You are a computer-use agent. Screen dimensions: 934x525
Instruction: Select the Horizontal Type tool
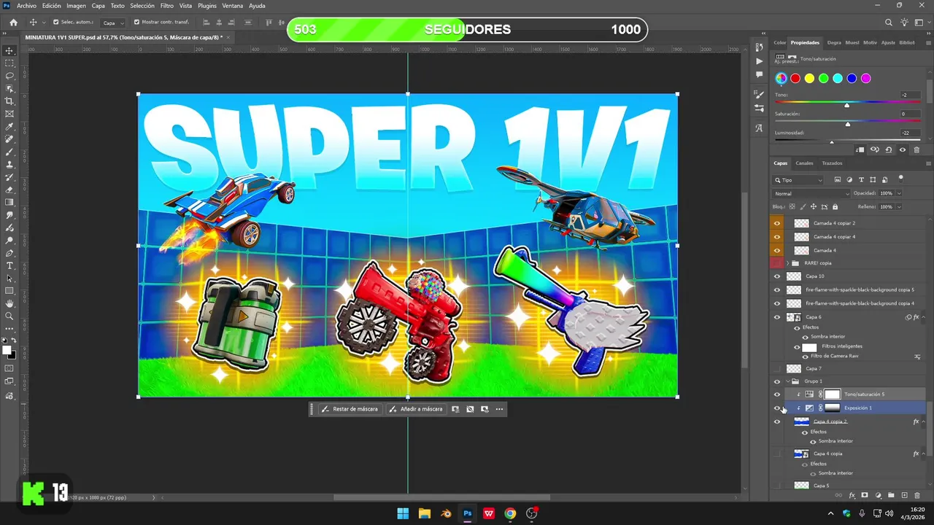pos(9,265)
